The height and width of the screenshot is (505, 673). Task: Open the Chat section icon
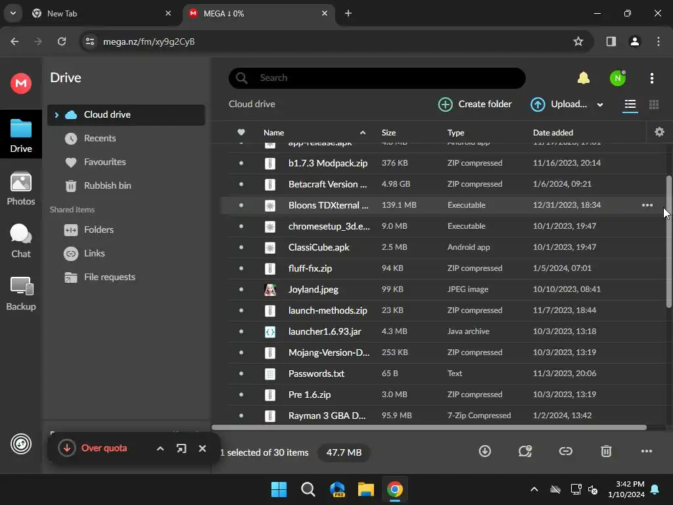[20, 235]
